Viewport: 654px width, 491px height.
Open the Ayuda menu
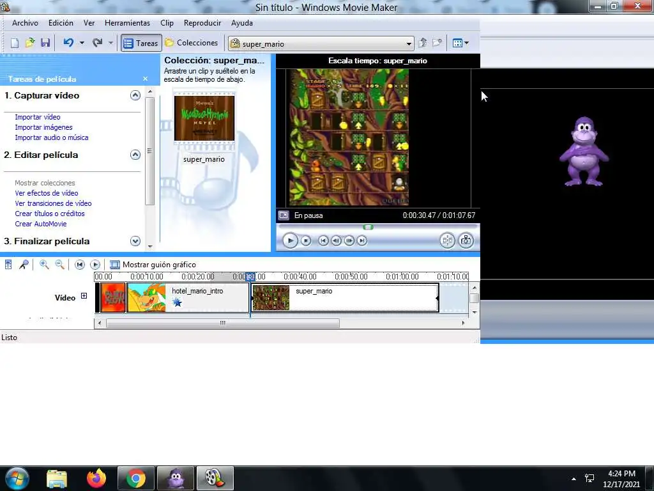coord(242,23)
